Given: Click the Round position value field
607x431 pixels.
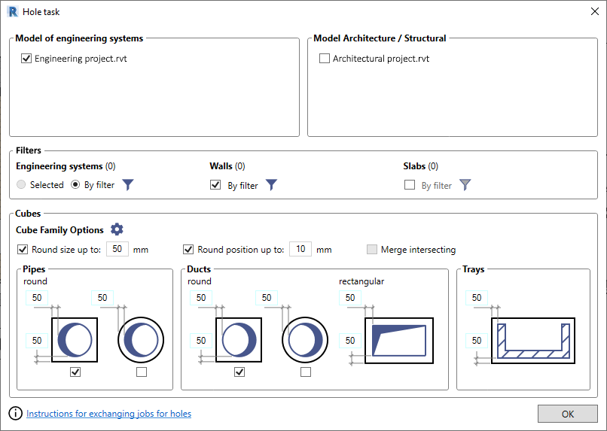Looking at the screenshot, I should 300,249.
